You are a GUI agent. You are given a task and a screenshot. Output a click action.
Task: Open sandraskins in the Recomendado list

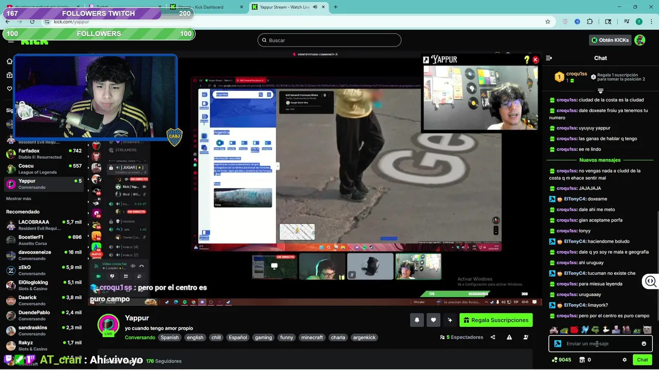tap(44, 330)
